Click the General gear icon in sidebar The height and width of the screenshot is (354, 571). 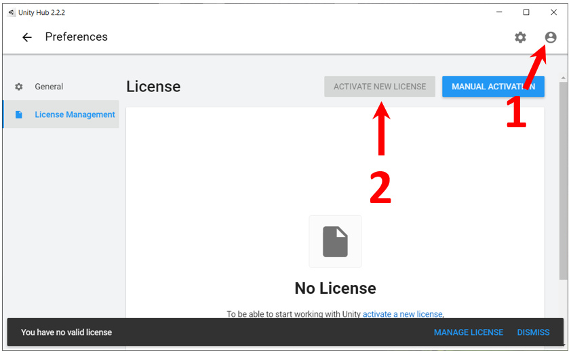(18, 87)
